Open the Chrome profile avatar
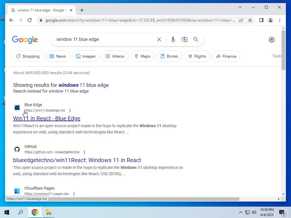This screenshot has width=291, height=218. point(271,20)
